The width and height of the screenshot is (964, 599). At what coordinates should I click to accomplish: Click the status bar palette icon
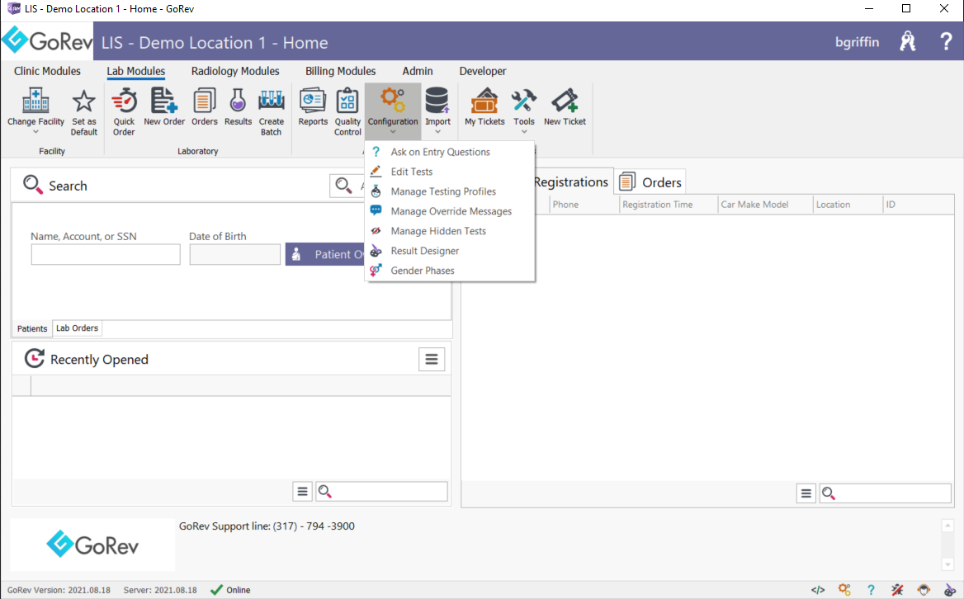950,590
